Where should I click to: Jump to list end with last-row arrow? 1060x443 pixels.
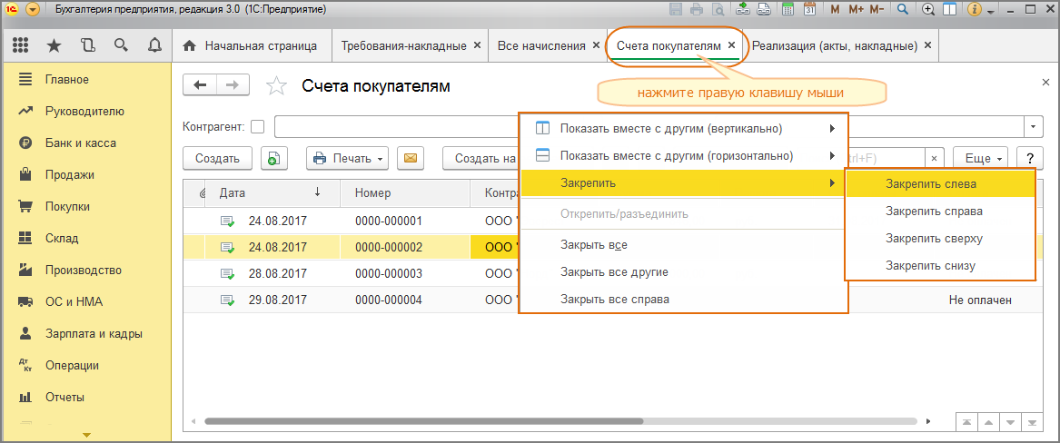click(1032, 423)
